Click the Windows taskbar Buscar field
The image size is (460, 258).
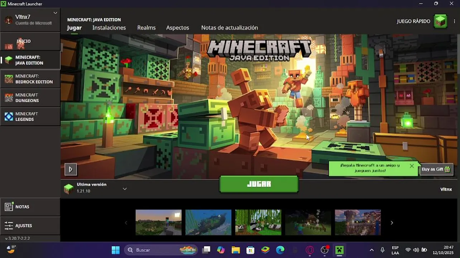click(161, 250)
